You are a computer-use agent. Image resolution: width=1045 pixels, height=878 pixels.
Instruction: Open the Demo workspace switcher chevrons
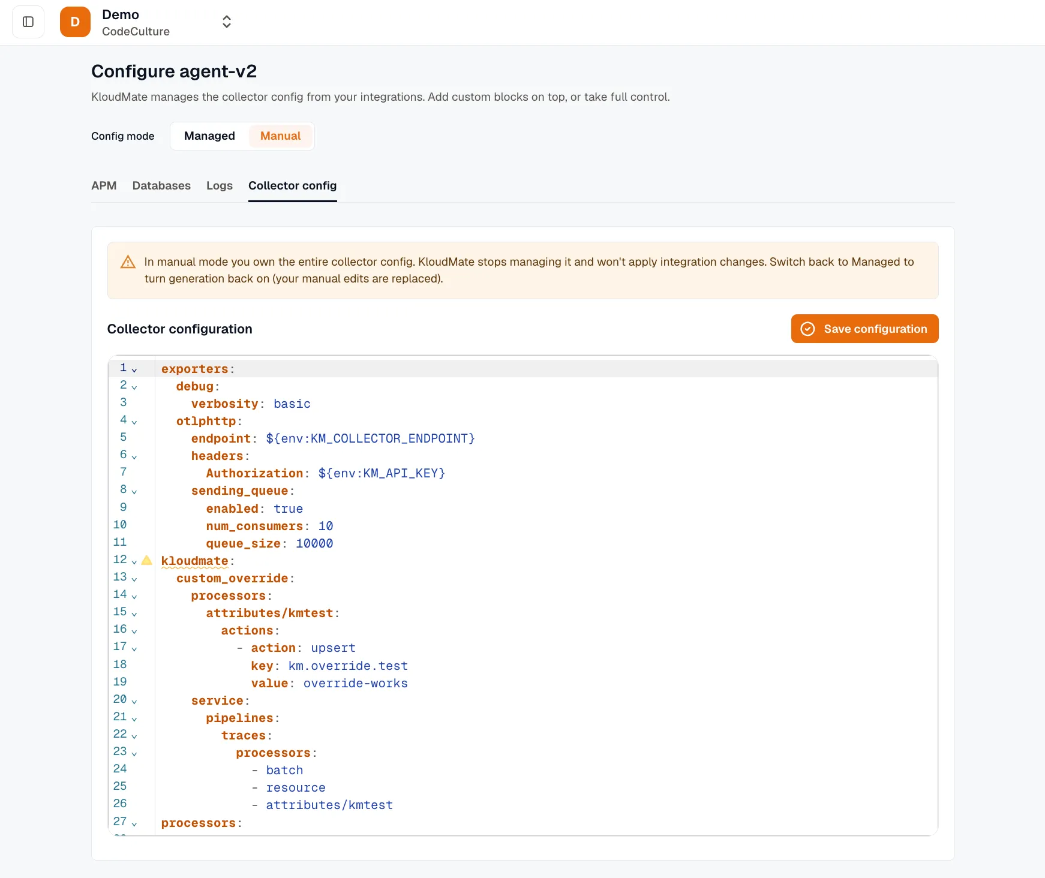point(227,22)
